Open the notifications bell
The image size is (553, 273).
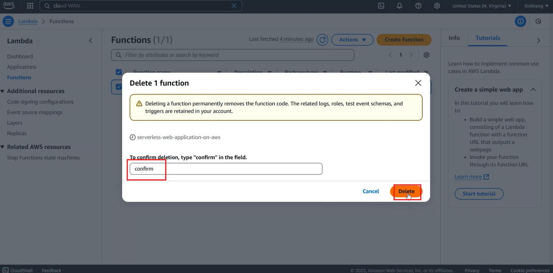click(399, 6)
